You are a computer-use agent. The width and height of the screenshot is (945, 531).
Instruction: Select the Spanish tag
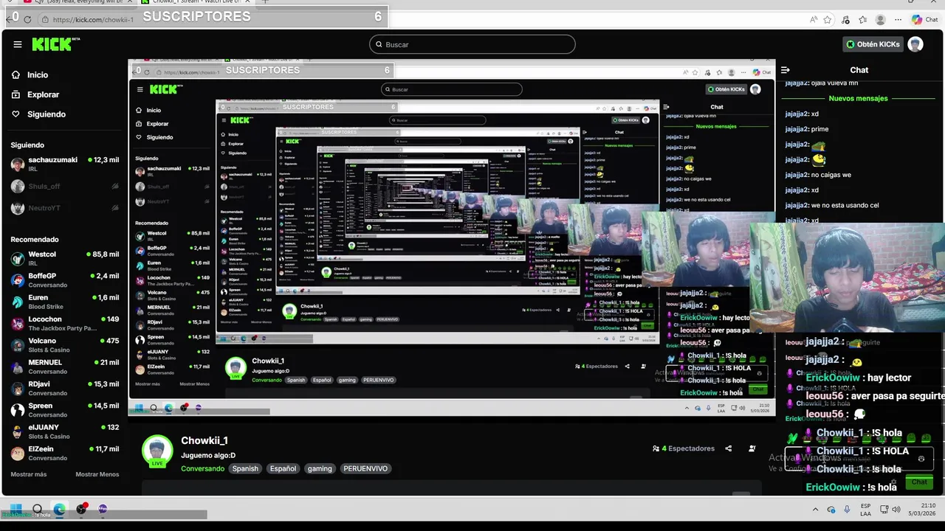[245, 468]
